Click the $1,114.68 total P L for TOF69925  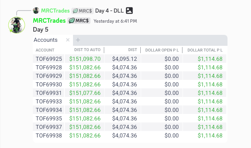(x=210, y=59)
